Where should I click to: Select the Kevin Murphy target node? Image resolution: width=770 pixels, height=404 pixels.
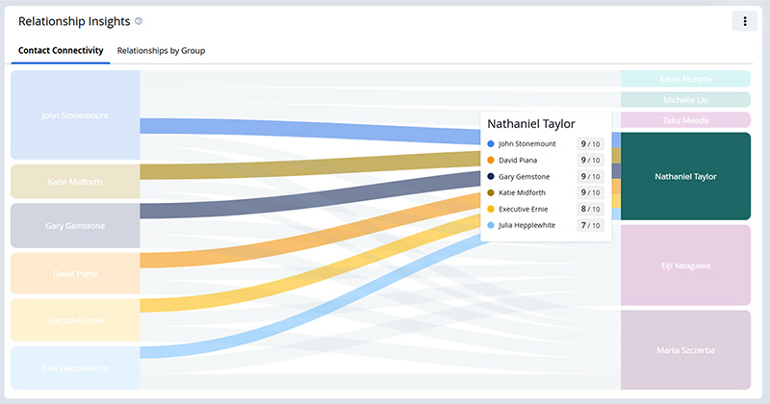coord(685,79)
